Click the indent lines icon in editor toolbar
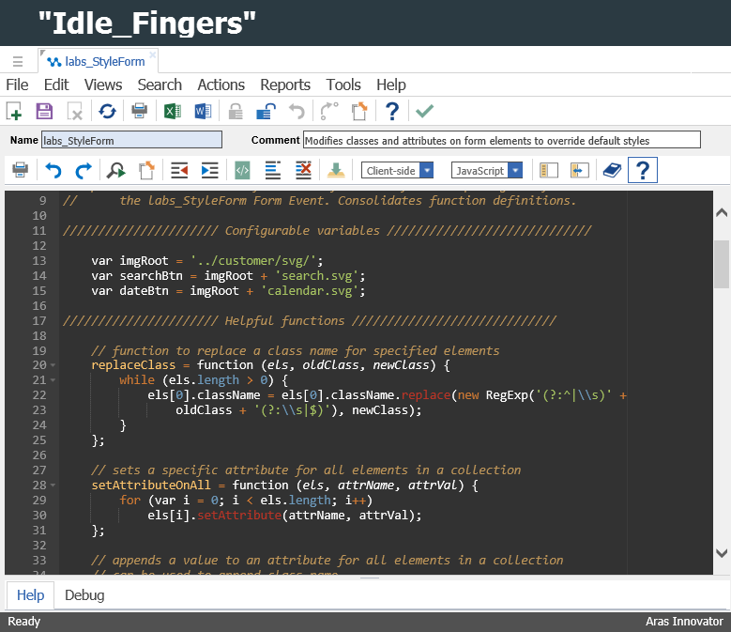 209,171
